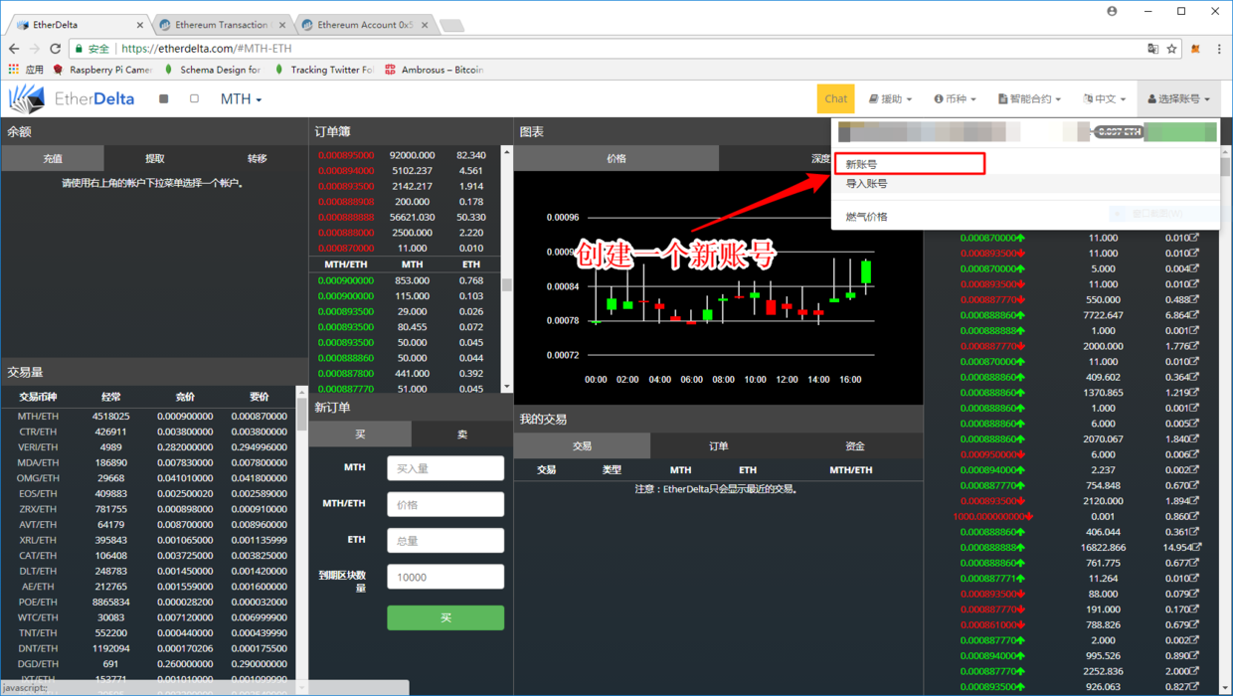Open transaction link for the 550.000 trade
The width and height of the screenshot is (1233, 696).
tap(1194, 299)
